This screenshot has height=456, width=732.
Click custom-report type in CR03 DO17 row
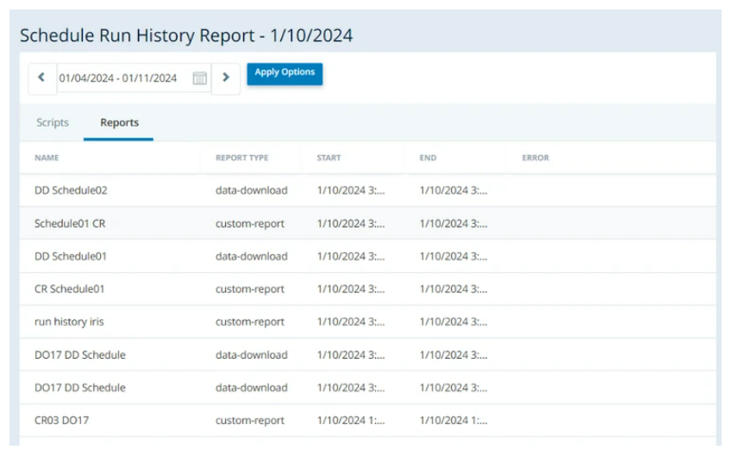pos(250,420)
